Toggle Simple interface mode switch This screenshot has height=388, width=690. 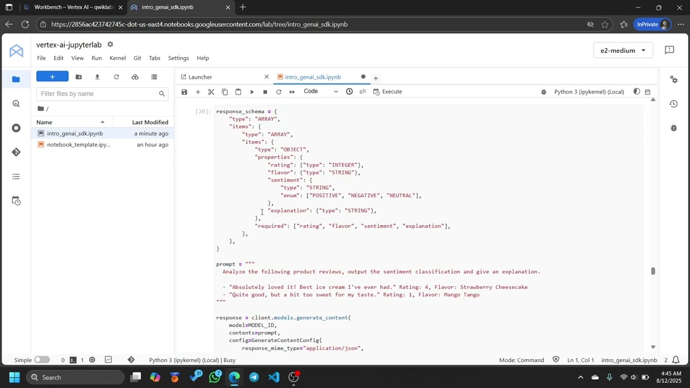pos(42,360)
